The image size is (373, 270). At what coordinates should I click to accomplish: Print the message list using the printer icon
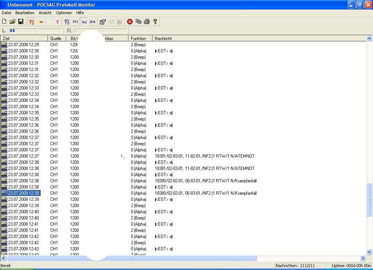[x=147, y=22]
